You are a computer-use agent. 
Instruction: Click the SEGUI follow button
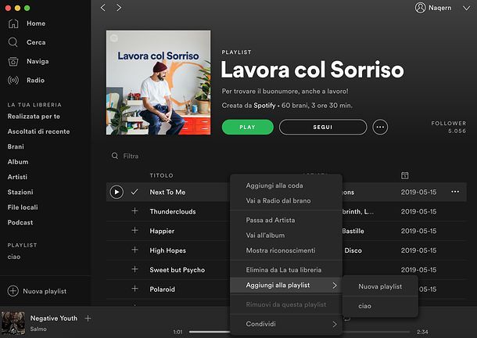(x=323, y=127)
